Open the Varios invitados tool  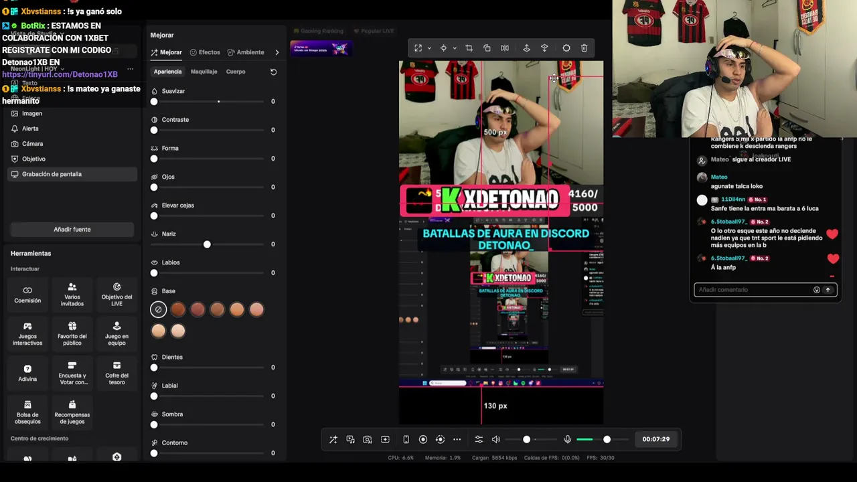click(x=72, y=295)
